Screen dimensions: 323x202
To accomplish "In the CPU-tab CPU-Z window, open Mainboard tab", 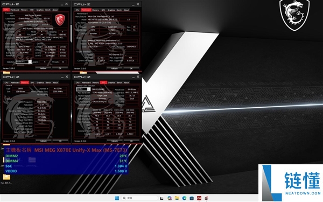I will click(x=15, y=10).
